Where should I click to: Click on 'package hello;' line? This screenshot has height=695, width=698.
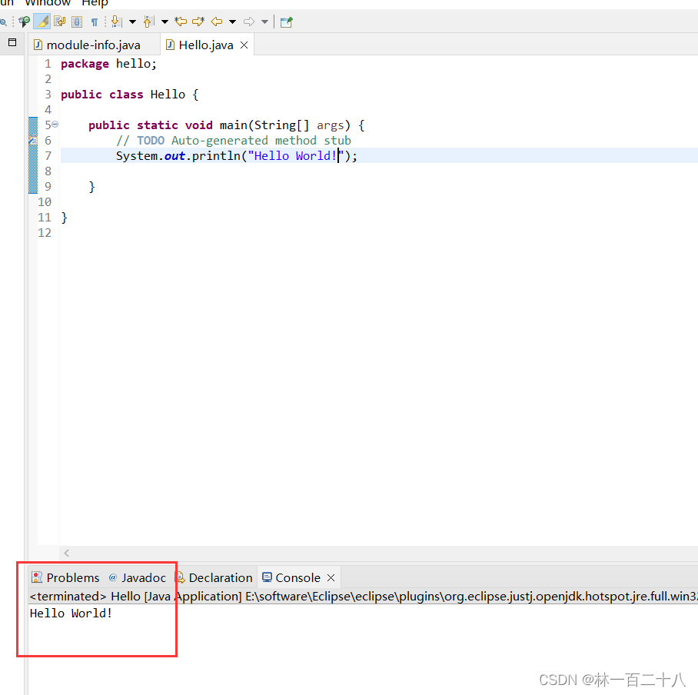[108, 64]
